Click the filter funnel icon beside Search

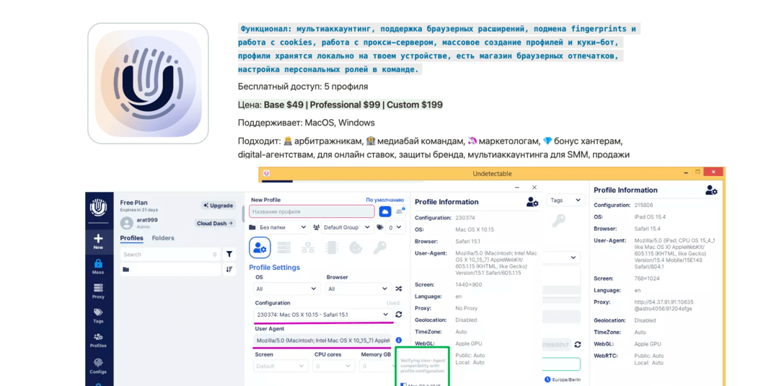(x=229, y=255)
